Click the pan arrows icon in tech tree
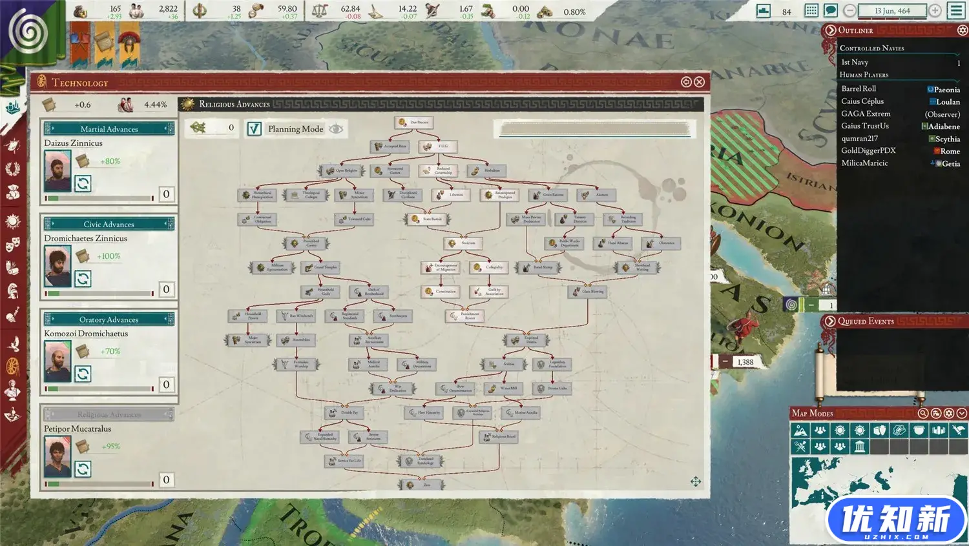 tap(696, 481)
